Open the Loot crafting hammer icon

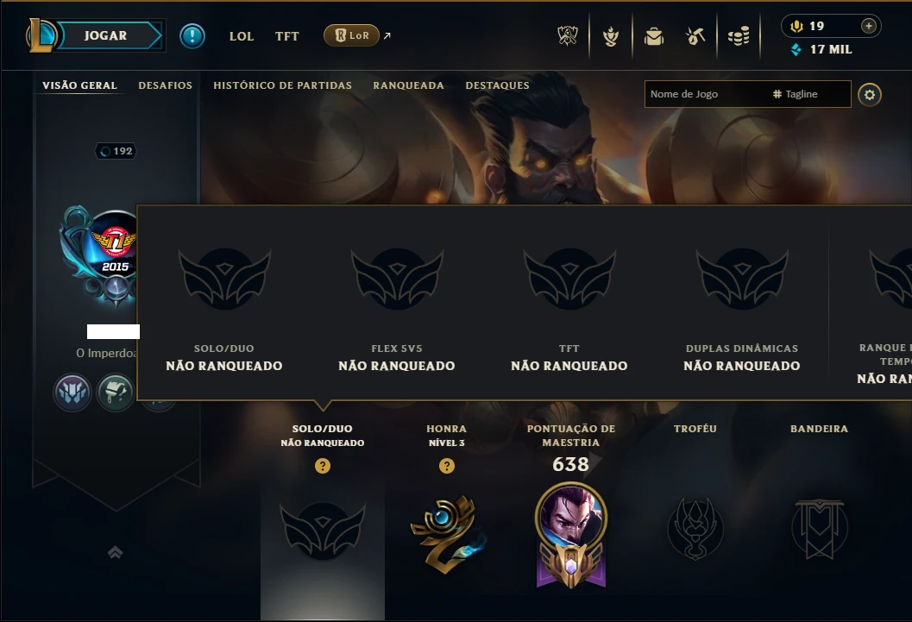coord(695,36)
